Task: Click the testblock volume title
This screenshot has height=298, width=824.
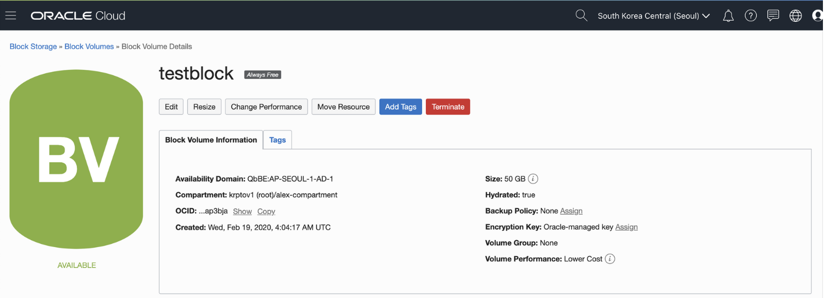Action: [196, 73]
